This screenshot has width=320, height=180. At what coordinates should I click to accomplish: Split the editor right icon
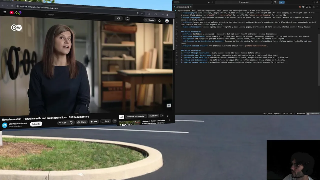tap(310, 7)
